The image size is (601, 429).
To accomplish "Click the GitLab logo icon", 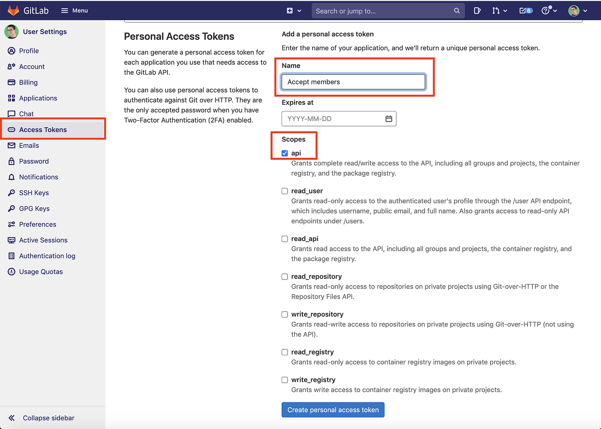I will (13, 10).
